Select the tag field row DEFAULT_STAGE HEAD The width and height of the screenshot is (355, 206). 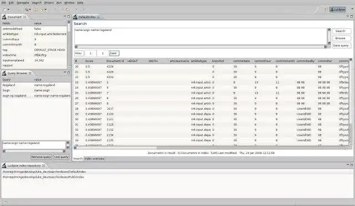tap(34, 50)
